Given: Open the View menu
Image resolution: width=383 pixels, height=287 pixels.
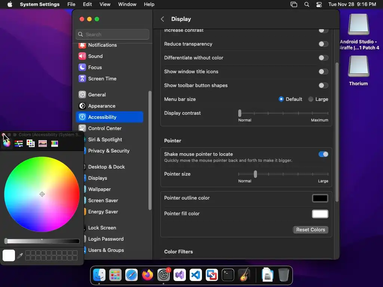Looking at the screenshot, I should click(x=105, y=4).
